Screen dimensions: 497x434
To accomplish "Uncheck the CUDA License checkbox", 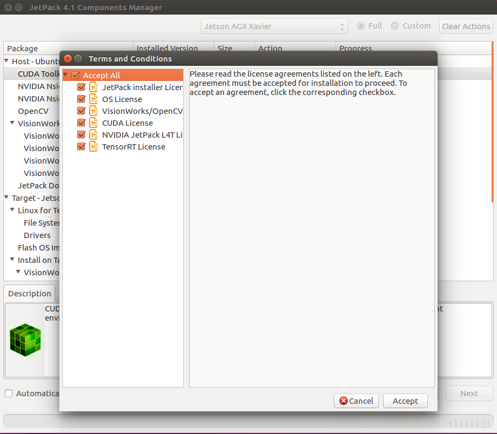I will [x=82, y=123].
